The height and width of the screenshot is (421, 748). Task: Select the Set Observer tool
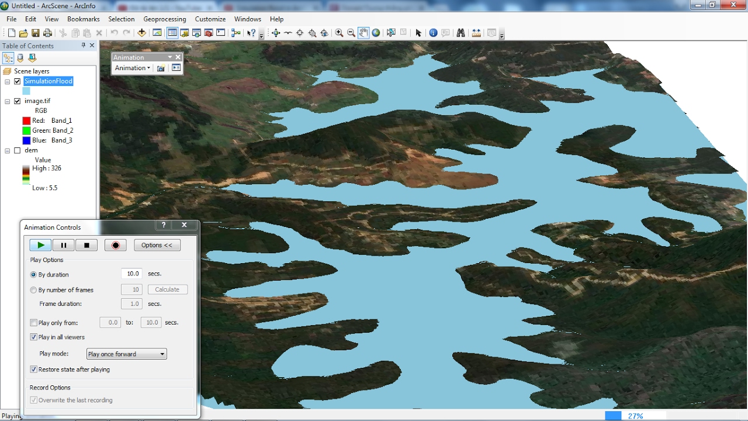(x=325, y=33)
